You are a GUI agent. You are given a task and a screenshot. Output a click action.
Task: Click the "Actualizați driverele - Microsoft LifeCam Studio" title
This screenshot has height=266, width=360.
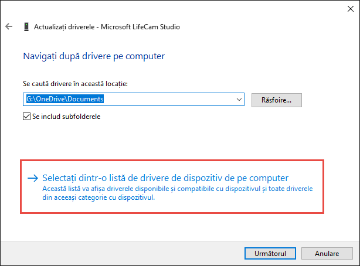pyautogui.click(x=107, y=27)
